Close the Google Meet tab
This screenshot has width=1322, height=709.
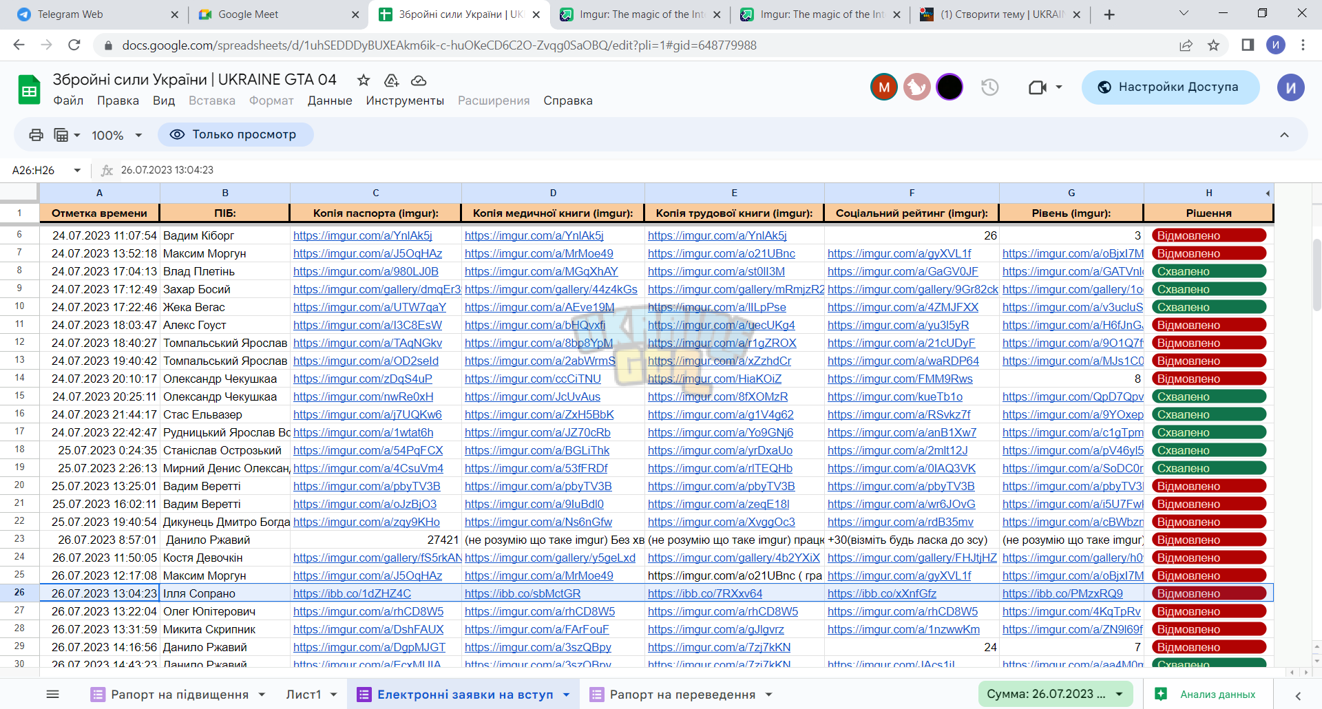(355, 14)
